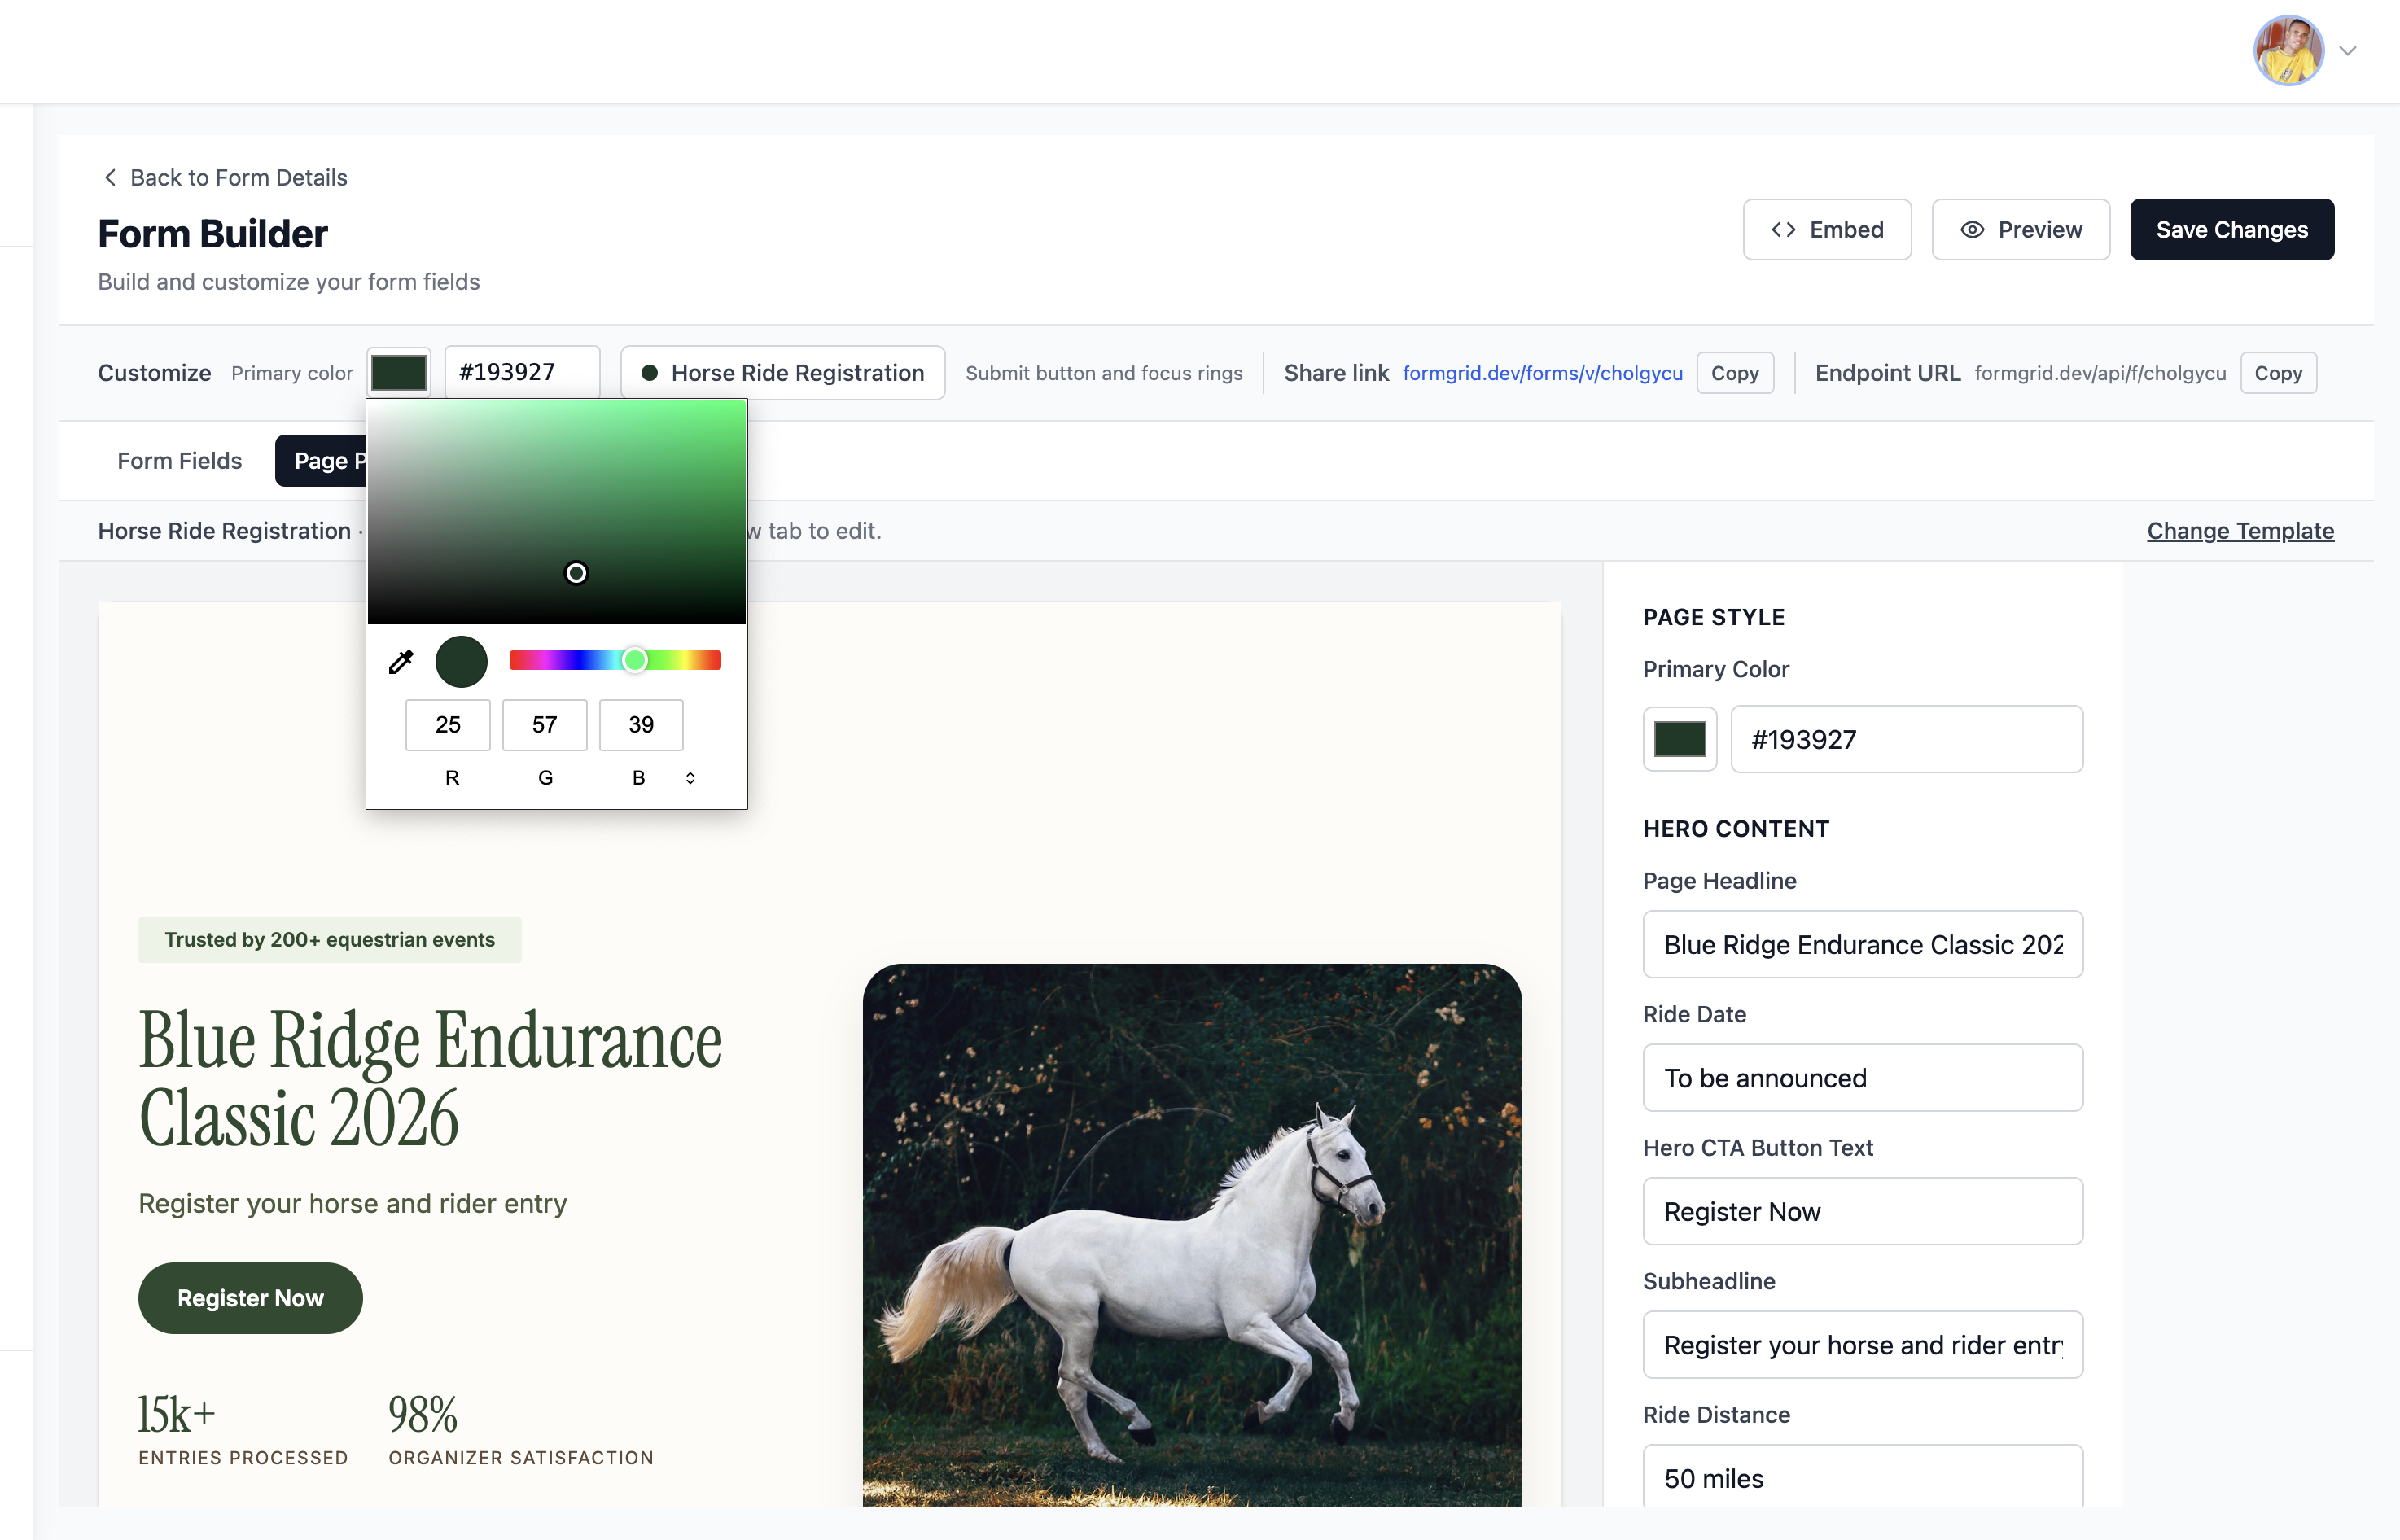2400x1540 pixels.
Task: Copy the share link
Action: pyautogui.click(x=1734, y=373)
